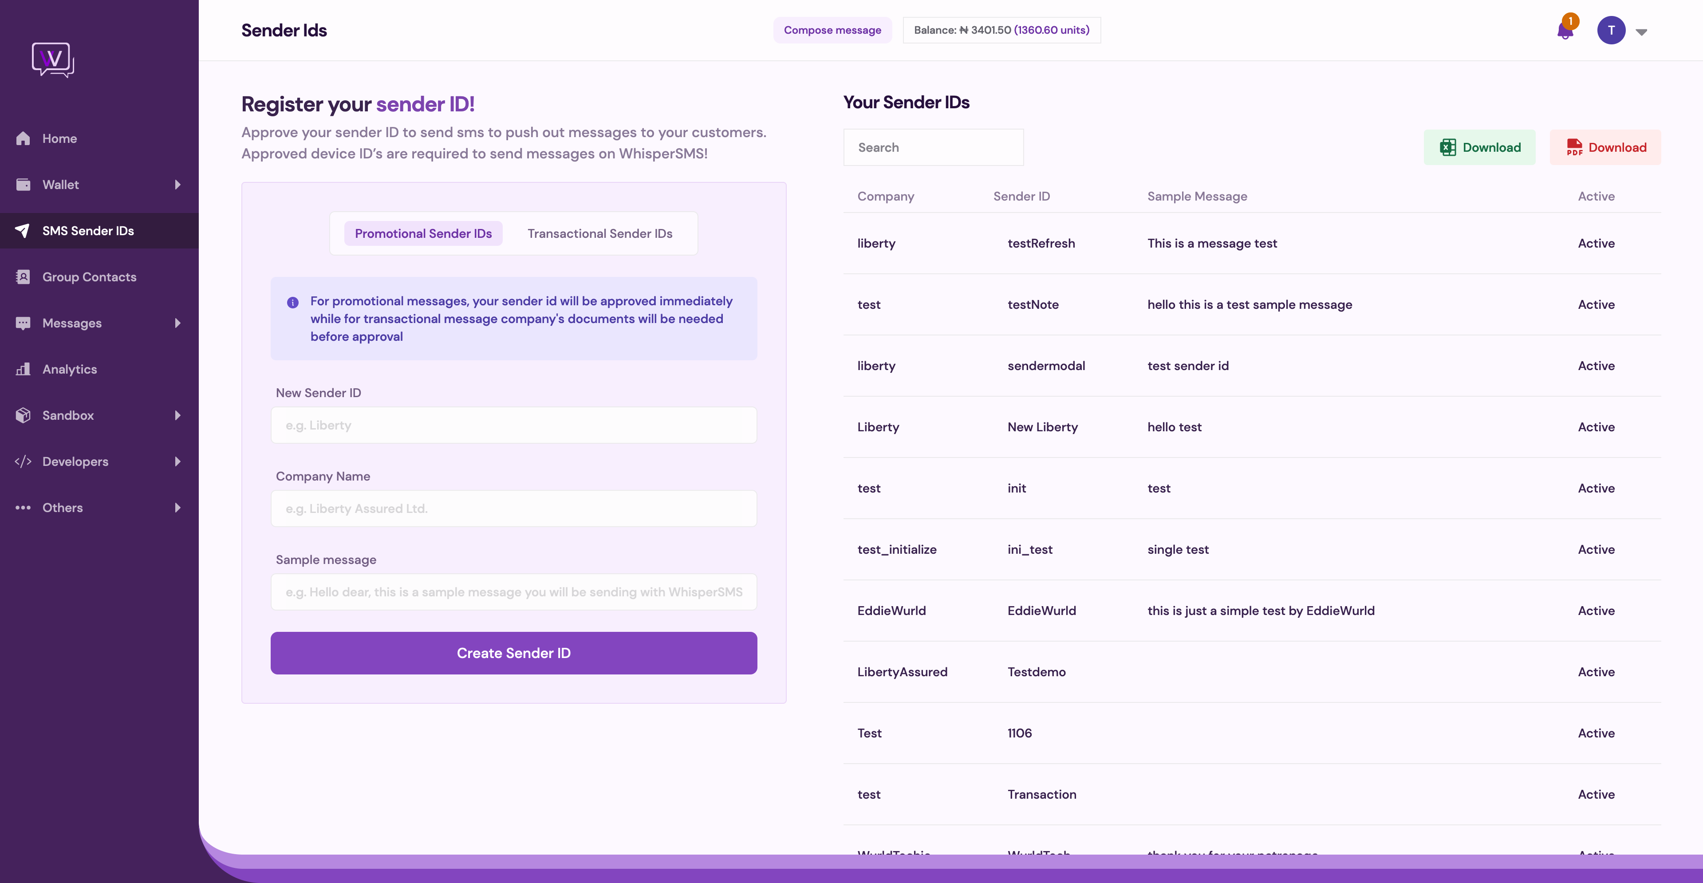The width and height of the screenshot is (1703, 883).
Task: Click the WhisperSMS logo icon
Action: pos(53,59)
